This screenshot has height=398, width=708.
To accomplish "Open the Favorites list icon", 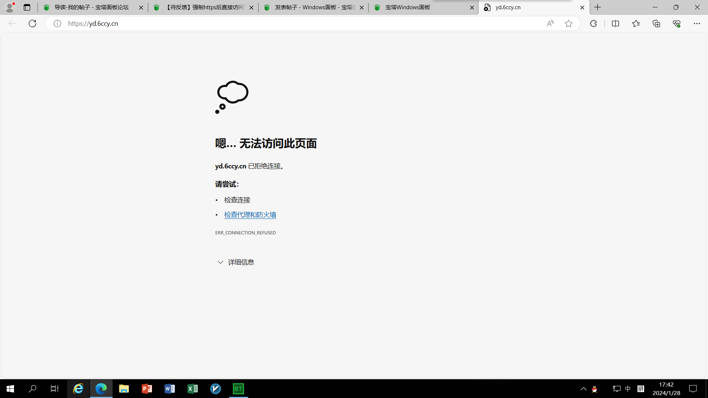I will pos(636,24).
